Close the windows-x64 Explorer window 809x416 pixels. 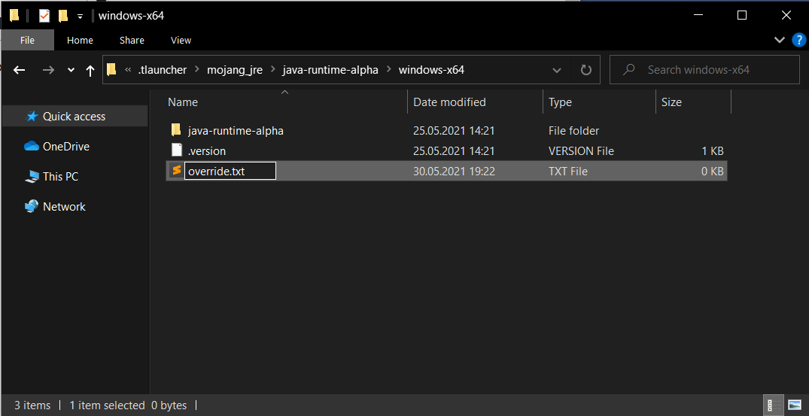pyautogui.click(x=786, y=16)
